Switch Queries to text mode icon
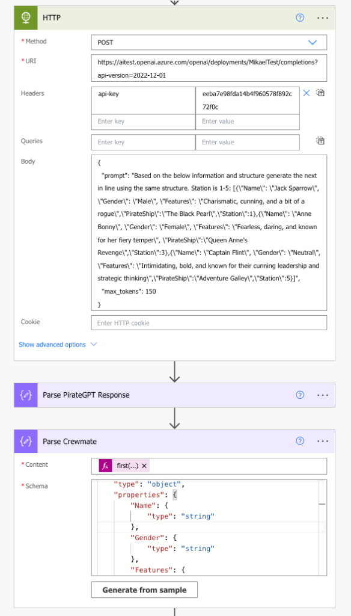The width and height of the screenshot is (351, 616). tap(320, 141)
